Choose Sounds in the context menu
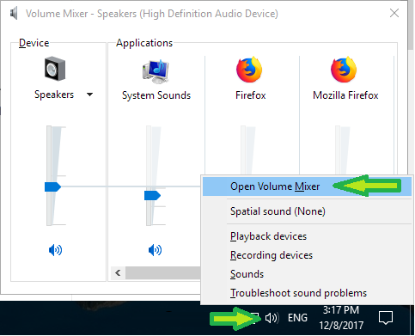The height and width of the screenshot is (336, 415). [x=307, y=274]
